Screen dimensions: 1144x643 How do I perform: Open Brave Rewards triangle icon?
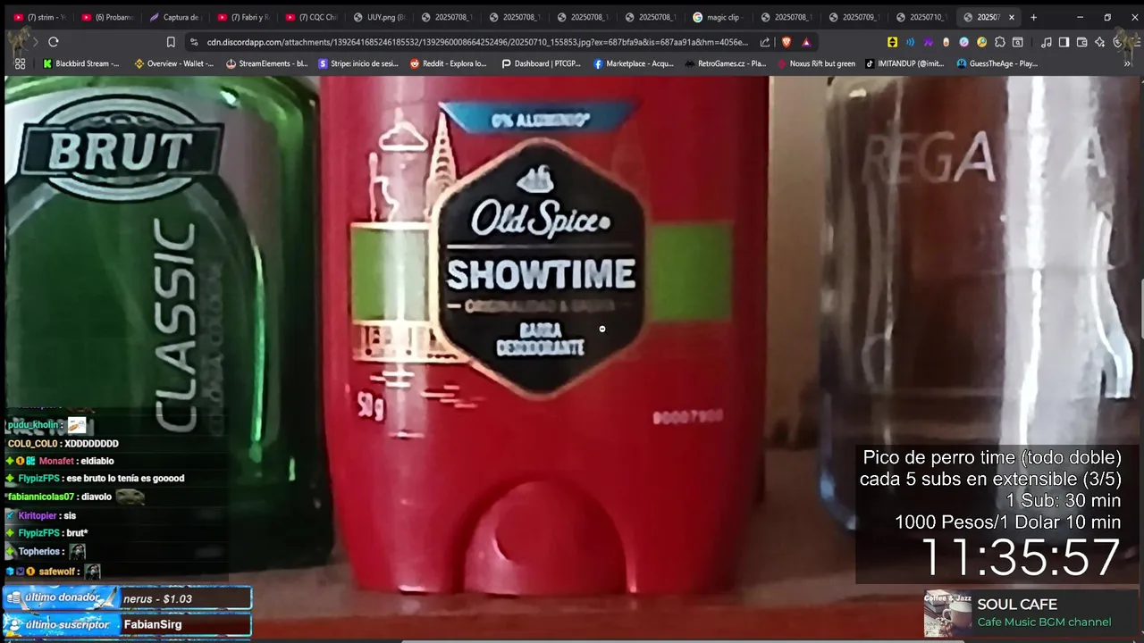[806, 42]
